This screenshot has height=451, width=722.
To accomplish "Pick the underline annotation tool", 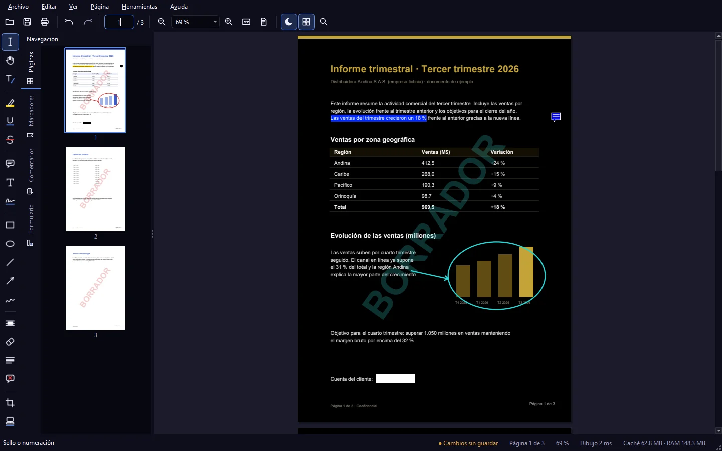I will pos(10,121).
